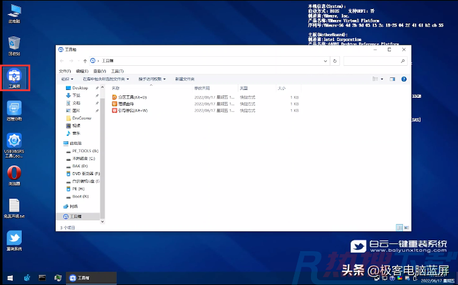Open the address bar history dropdown
This screenshot has height=285, width=458.
pyautogui.click(x=326, y=61)
